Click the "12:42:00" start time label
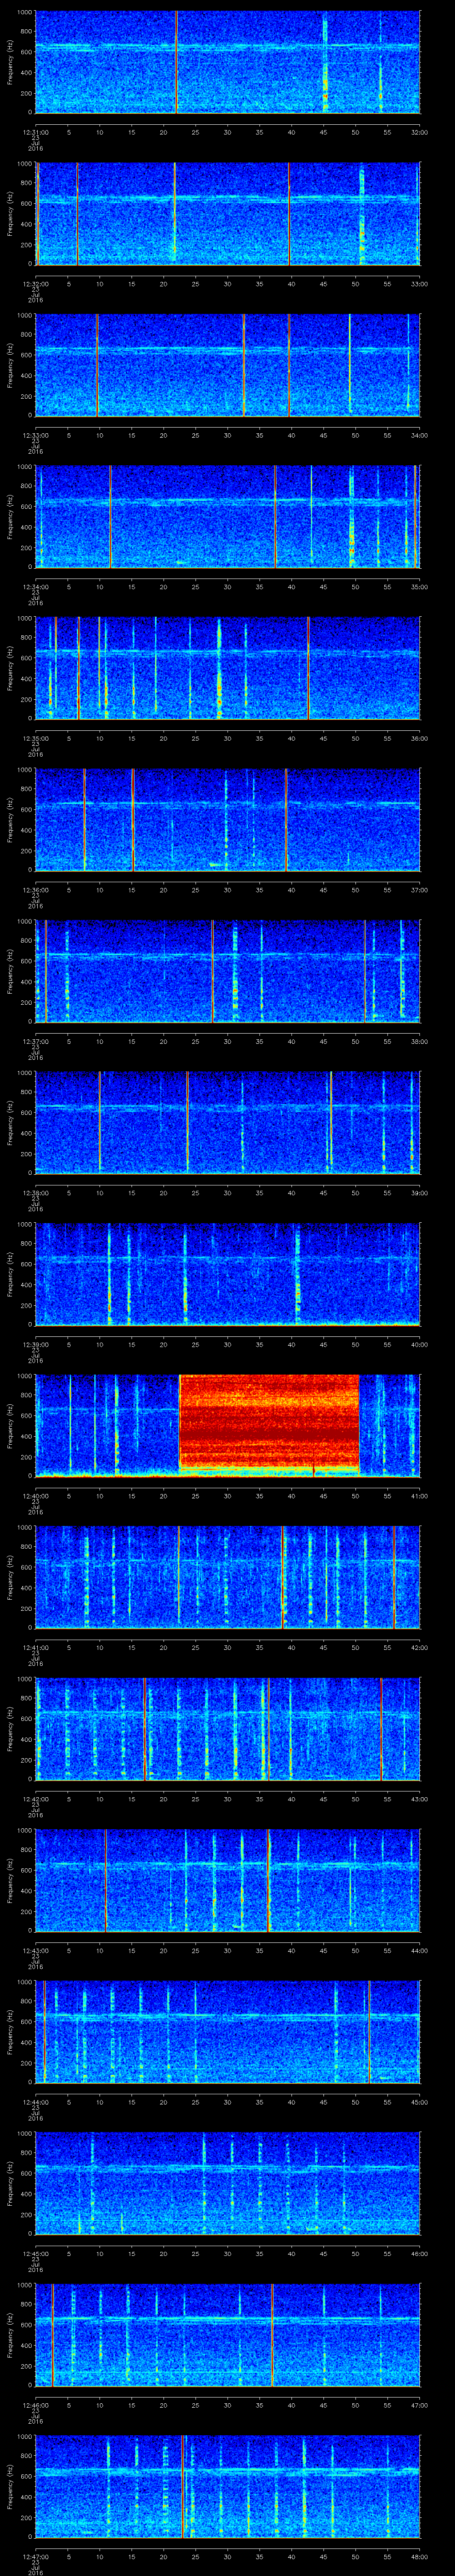The image size is (455, 2576). click(36, 1798)
